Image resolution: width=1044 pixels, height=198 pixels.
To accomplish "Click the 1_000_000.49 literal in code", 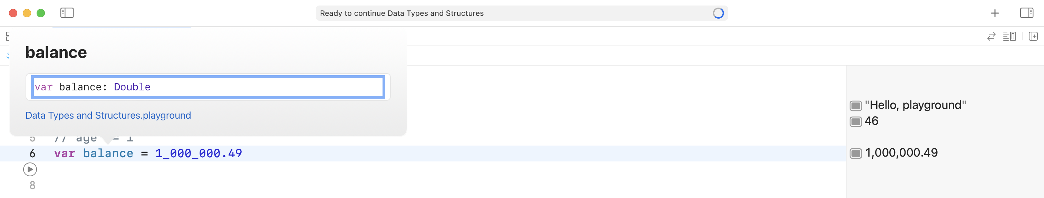I will click(x=199, y=154).
